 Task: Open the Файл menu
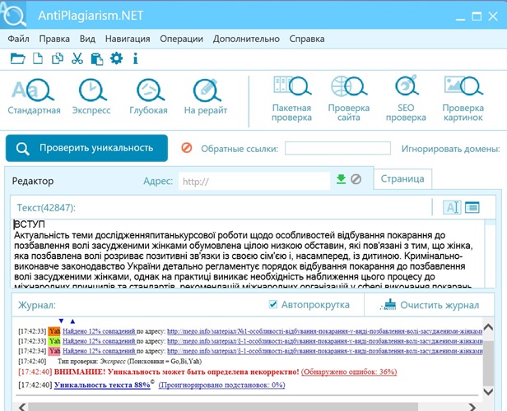pos(18,39)
